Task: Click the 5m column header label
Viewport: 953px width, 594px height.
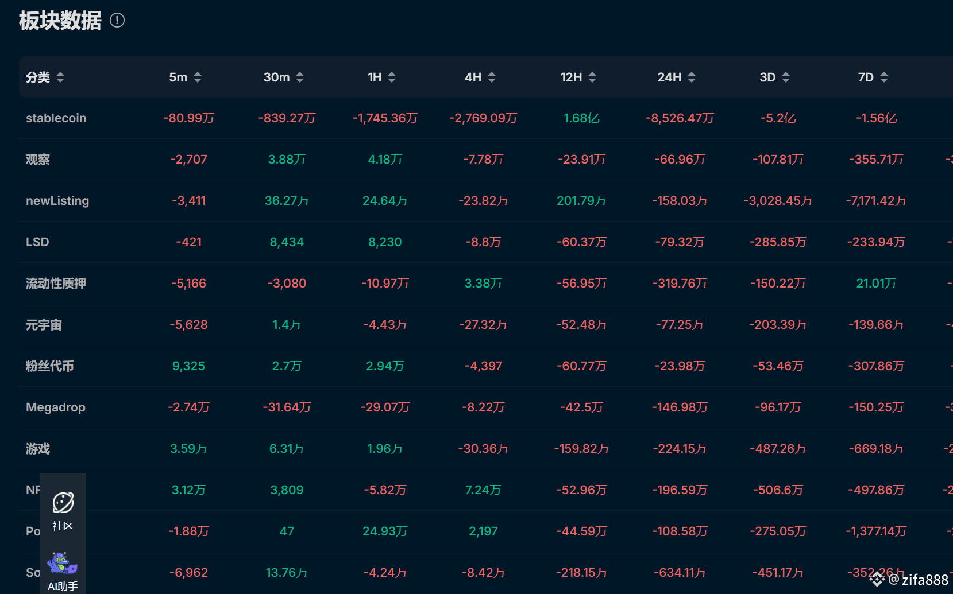Action: click(x=178, y=77)
